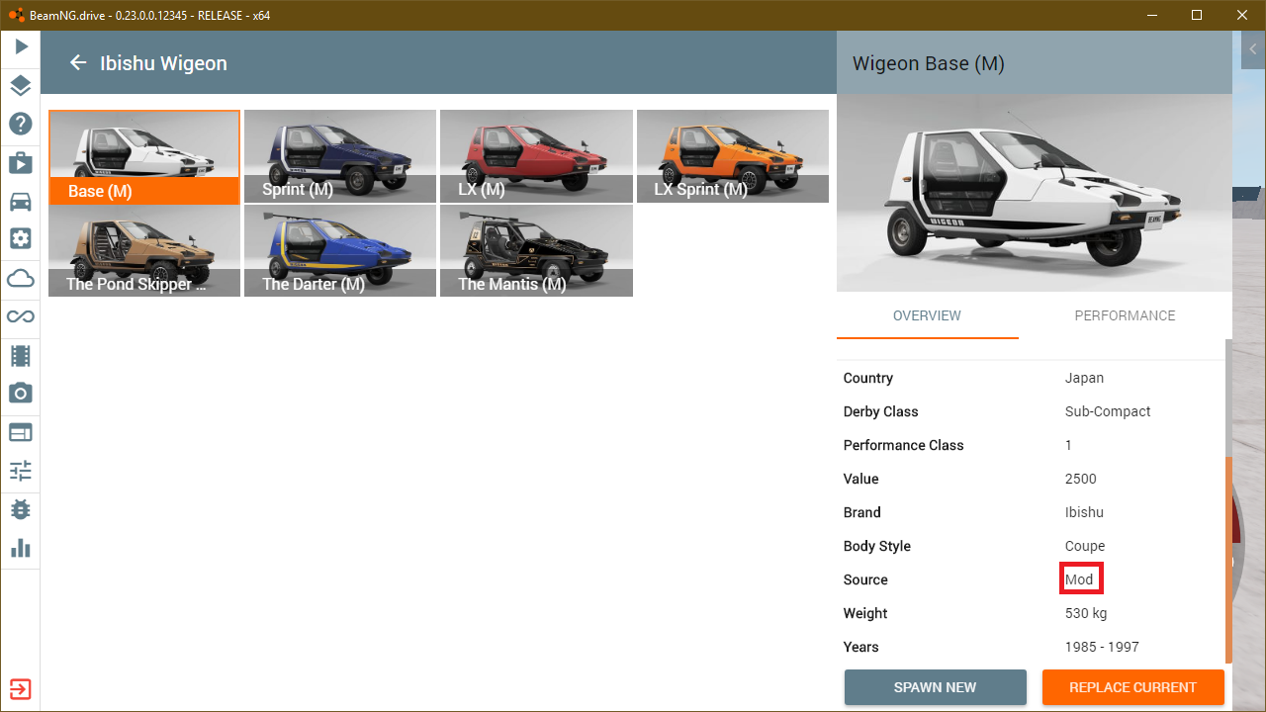Click the Body Style value Coupe

click(x=1085, y=546)
